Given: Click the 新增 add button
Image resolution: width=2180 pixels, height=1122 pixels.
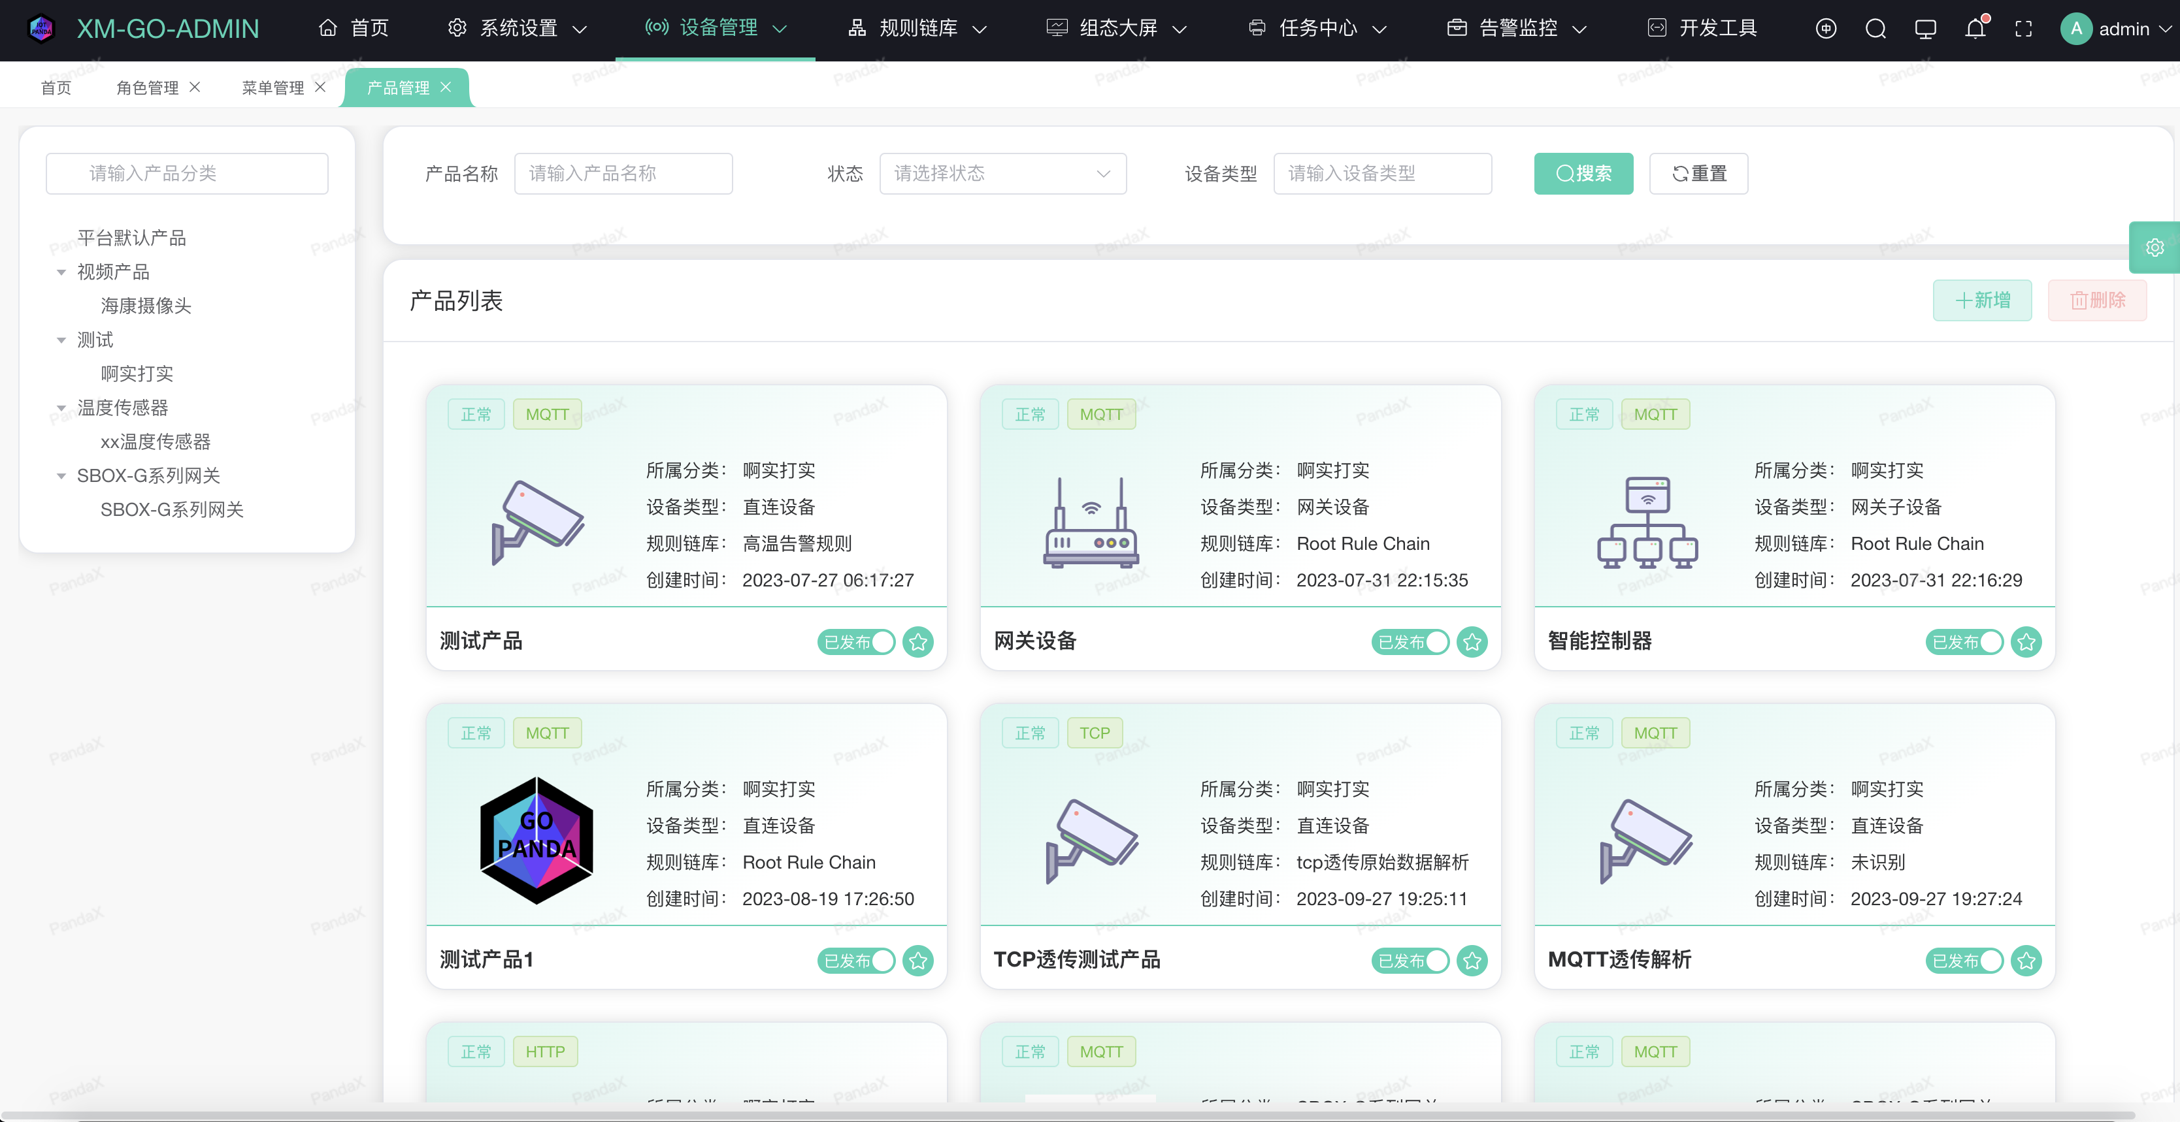Looking at the screenshot, I should pos(1981,301).
